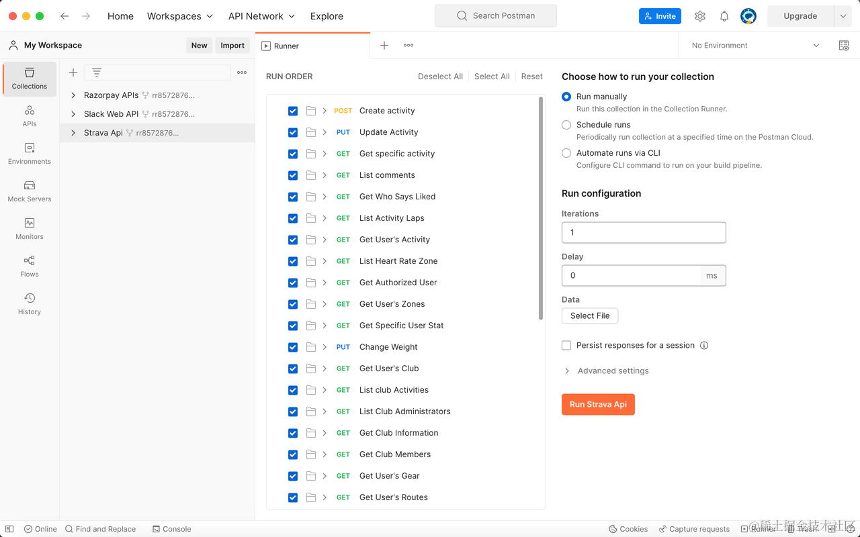Image resolution: width=860 pixels, height=537 pixels.
Task: Click Capture requests in the status bar
Action: click(x=694, y=529)
